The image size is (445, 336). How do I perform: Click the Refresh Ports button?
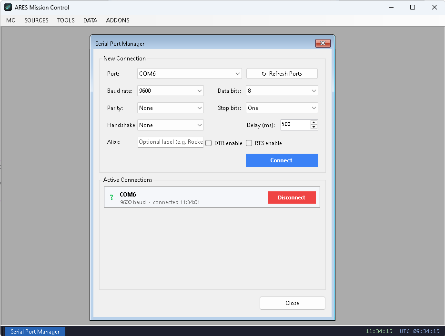tap(282, 74)
